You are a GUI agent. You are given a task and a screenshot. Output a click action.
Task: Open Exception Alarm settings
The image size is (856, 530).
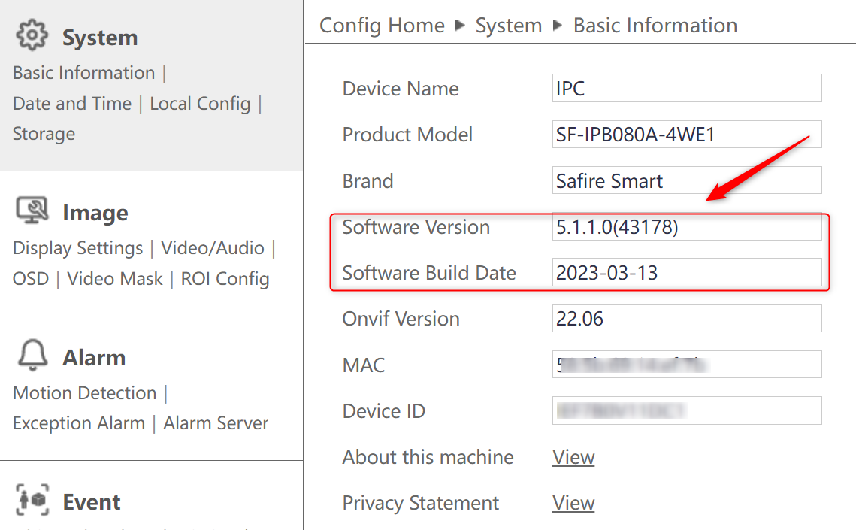coord(78,422)
